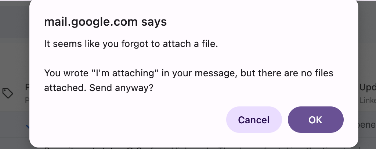Viewport: 376px width, 149px height.
Task: Click the LinkedIn subtext under Updates tab
Action: click(367, 100)
